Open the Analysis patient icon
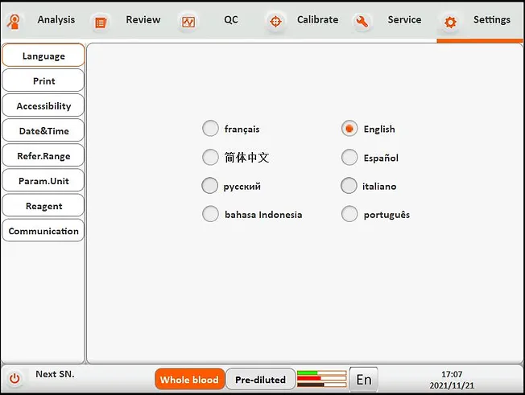The width and height of the screenshot is (525, 395). pos(14,22)
